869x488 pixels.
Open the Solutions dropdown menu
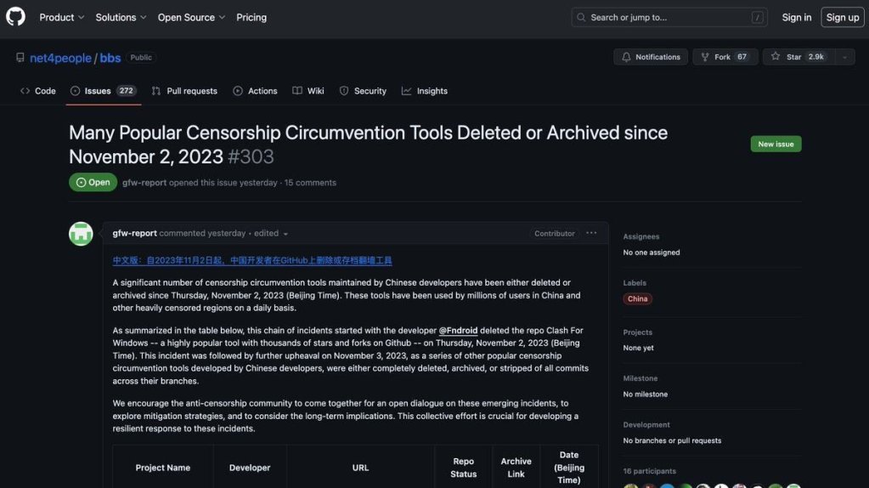(x=121, y=17)
